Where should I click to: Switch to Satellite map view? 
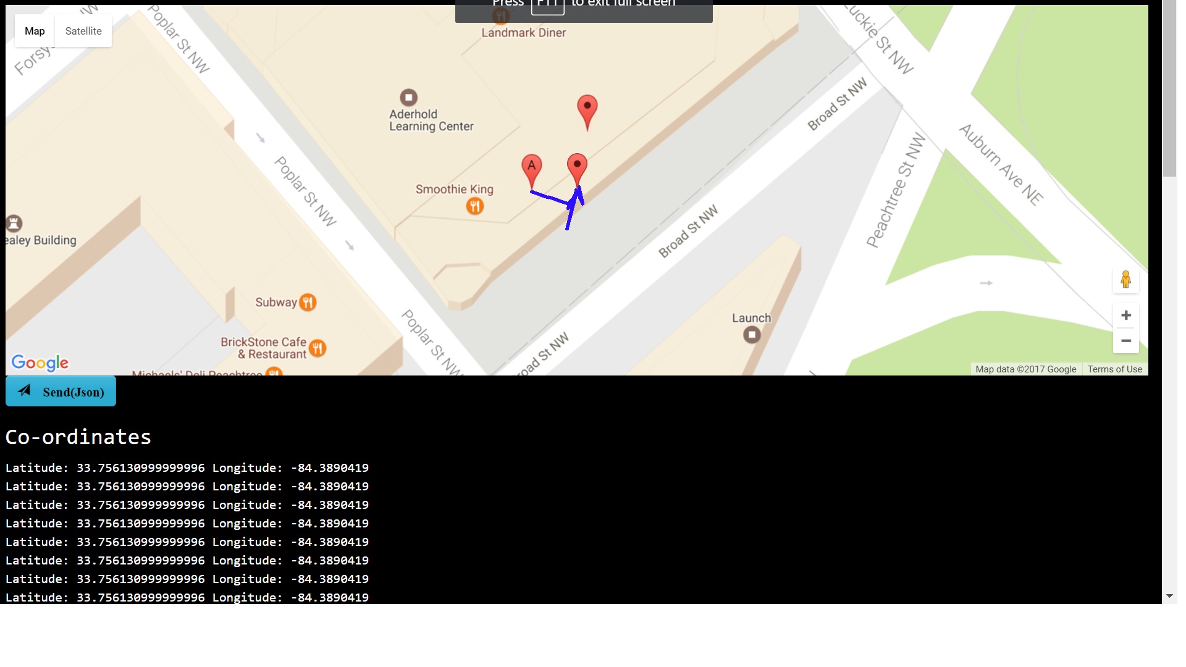tap(83, 31)
